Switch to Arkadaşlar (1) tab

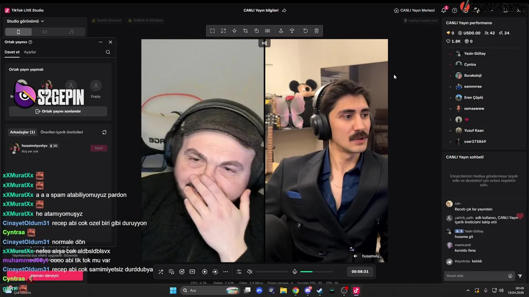tap(22, 132)
